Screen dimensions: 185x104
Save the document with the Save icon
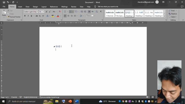pos(4,2)
